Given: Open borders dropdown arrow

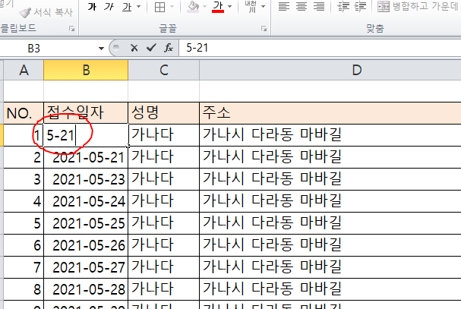Looking at the screenshot, I should (x=172, y=7).
